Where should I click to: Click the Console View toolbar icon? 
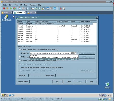coord(55,8)
